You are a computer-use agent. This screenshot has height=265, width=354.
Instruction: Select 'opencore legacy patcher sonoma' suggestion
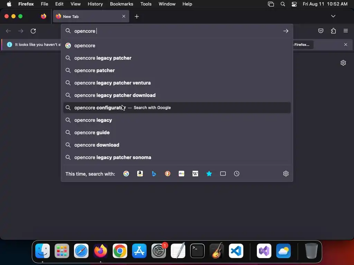point(177,157)
